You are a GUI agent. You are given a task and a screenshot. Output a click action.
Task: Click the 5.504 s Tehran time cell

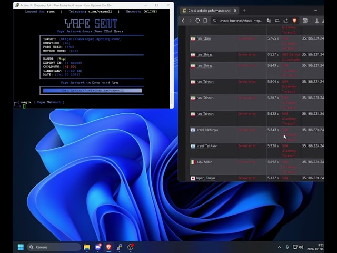click(x=273, y=82)
